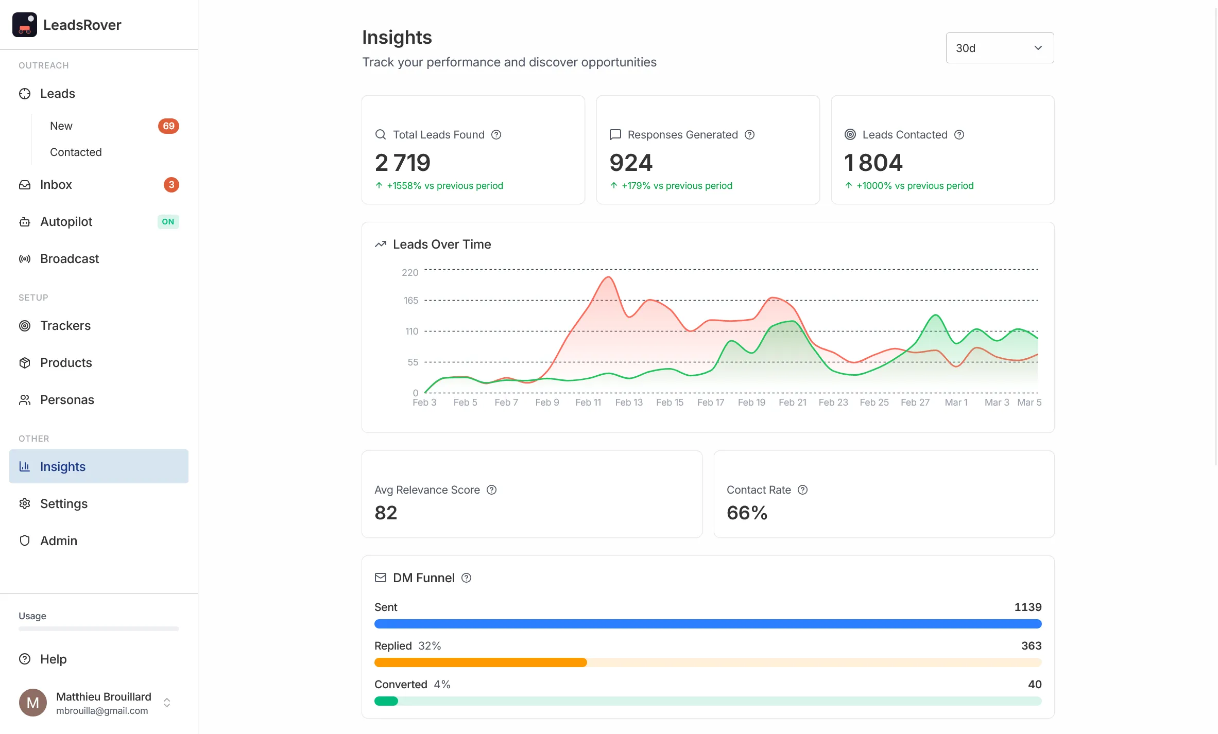Click the orange Replied progress bar

coord(480,662)
